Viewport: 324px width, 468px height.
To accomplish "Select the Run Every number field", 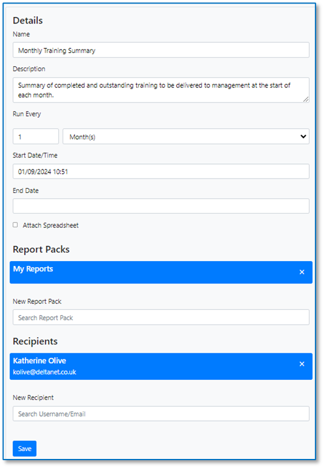I will 36,136.
